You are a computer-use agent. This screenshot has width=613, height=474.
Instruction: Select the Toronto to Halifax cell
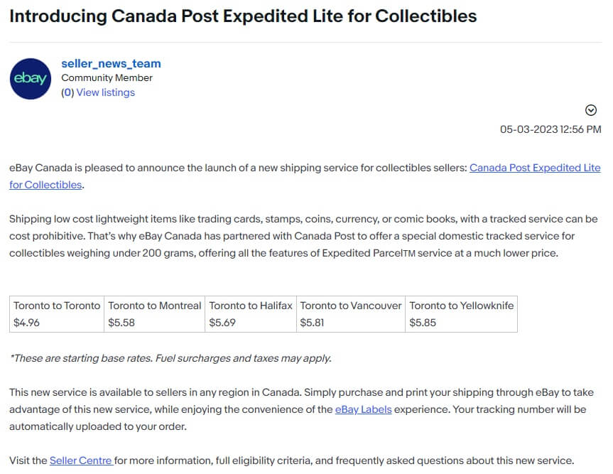tap(250, 306)
